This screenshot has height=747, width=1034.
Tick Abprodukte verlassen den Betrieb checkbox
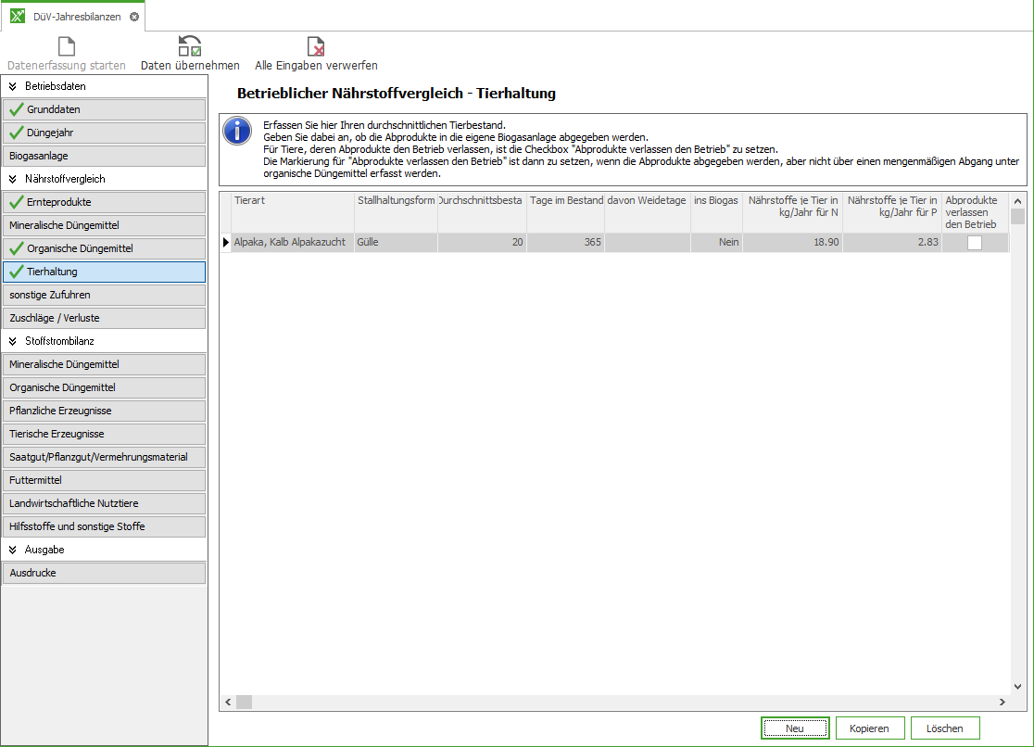point(974,243)
